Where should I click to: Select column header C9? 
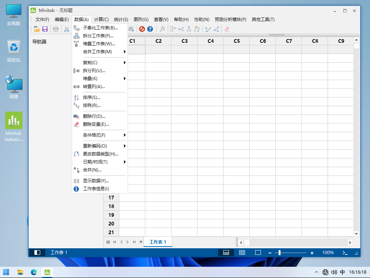tap(341, 41)
